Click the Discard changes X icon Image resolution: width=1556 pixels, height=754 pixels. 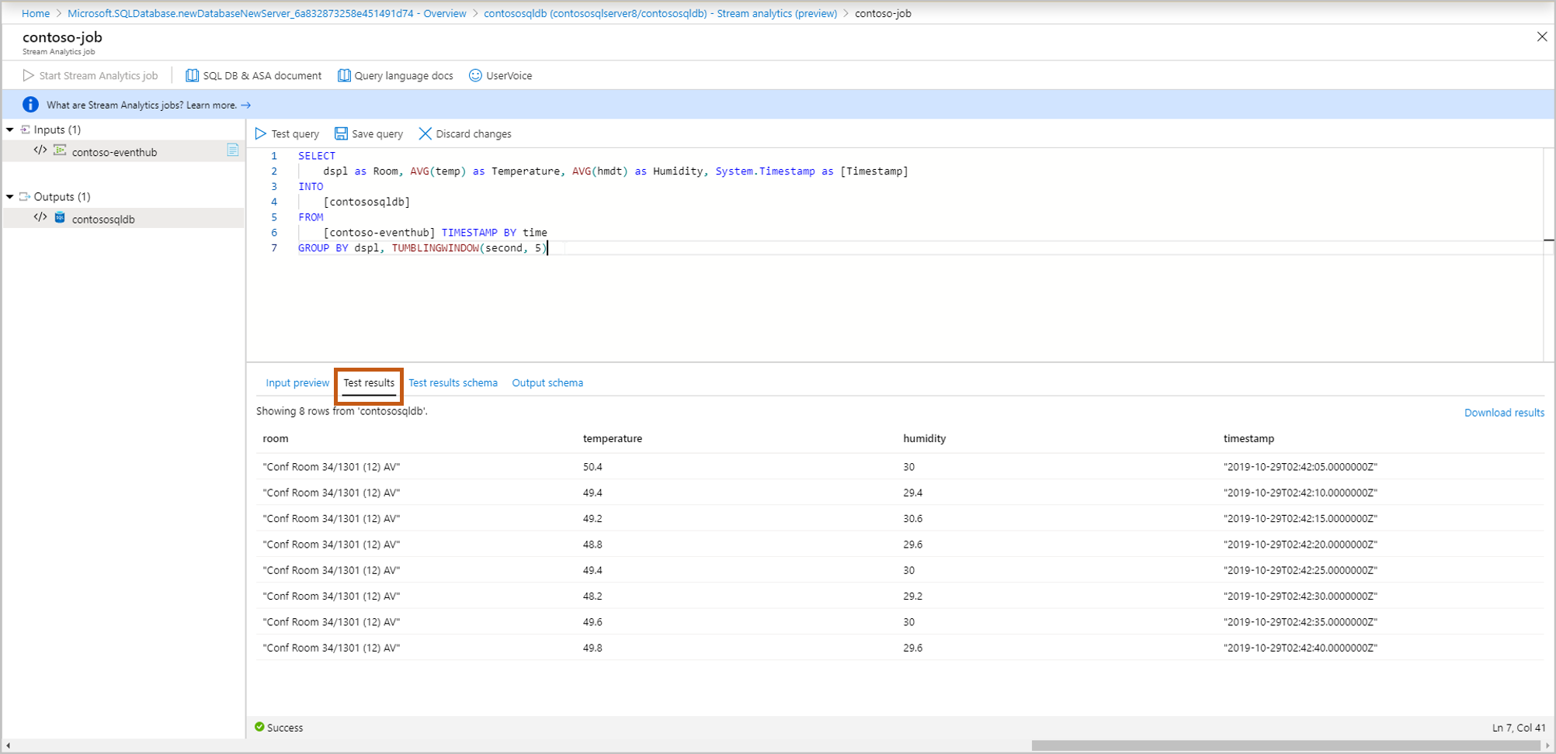pyautogui.click(x=425, y=134)
